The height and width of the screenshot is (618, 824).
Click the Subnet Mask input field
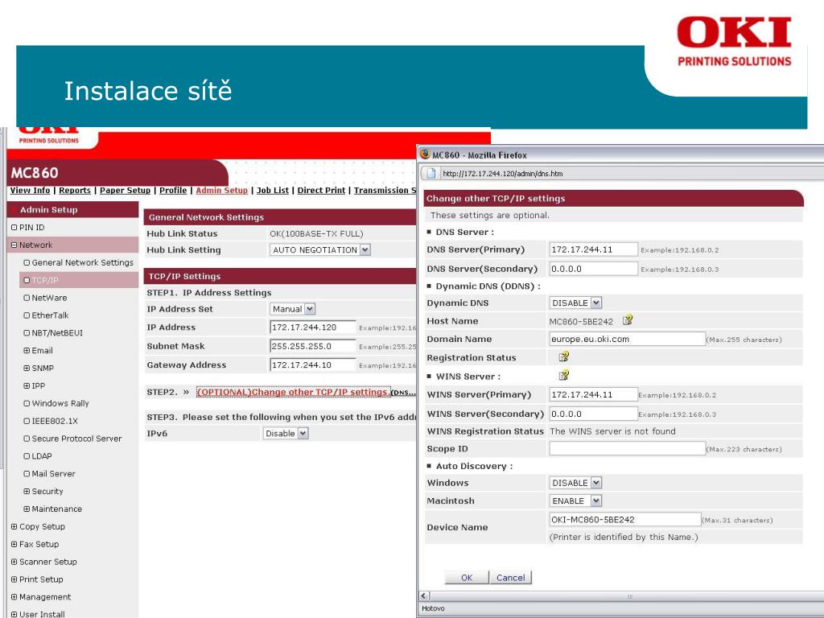pyautogui.click(x=313, y=346)
